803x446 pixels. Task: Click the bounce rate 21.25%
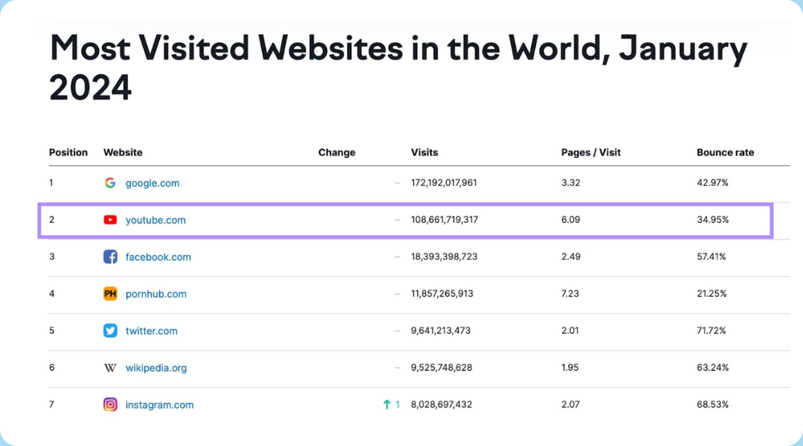click(x=712, y=294)
